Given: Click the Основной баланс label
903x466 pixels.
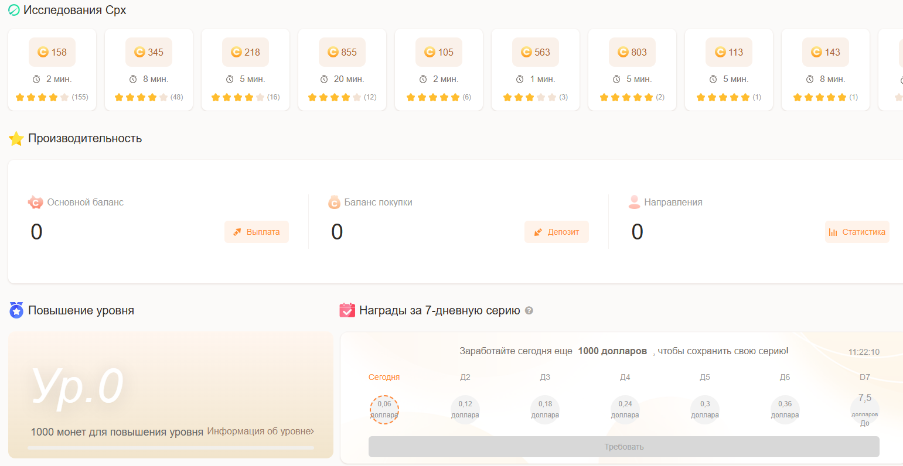Looking at the screenshot, I should click(86, 202).
